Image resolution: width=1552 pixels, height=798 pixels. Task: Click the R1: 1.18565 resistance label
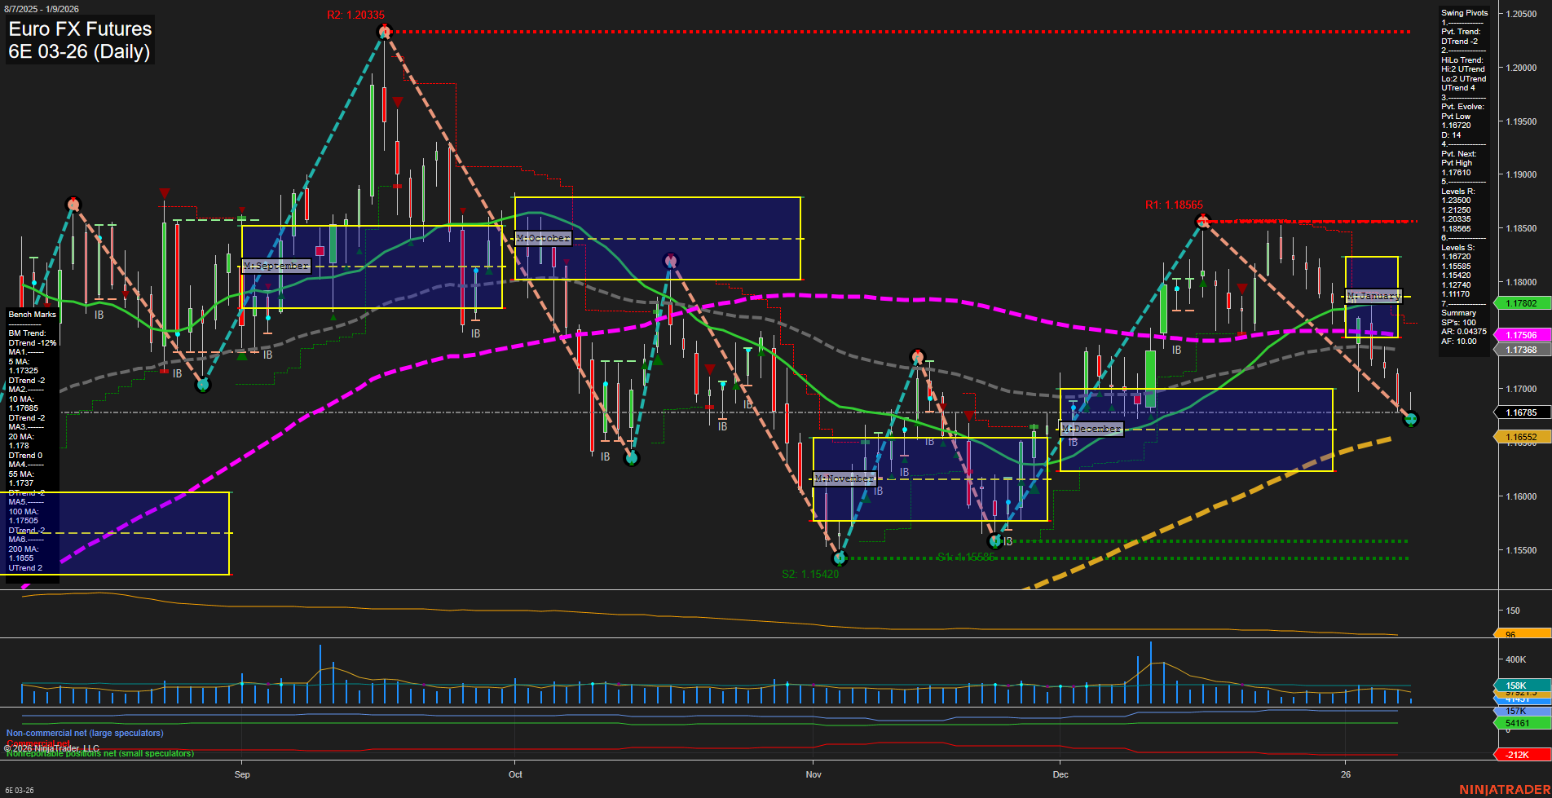pyautogui.click(x=1172, y=204)
